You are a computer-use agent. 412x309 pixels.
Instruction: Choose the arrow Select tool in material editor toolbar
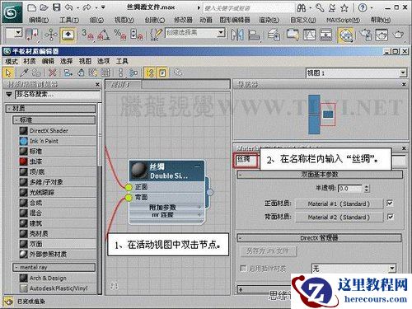tap(8, 73)
